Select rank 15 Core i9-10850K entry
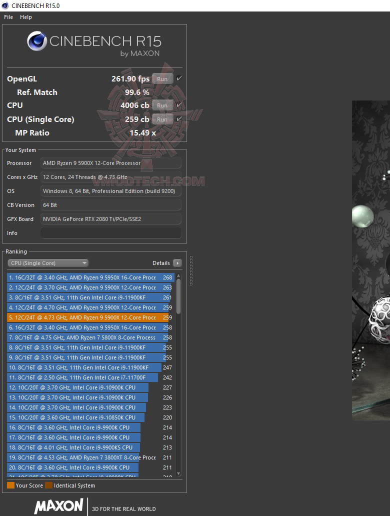Screen dimensions: 390x516 tap(90, 417)
